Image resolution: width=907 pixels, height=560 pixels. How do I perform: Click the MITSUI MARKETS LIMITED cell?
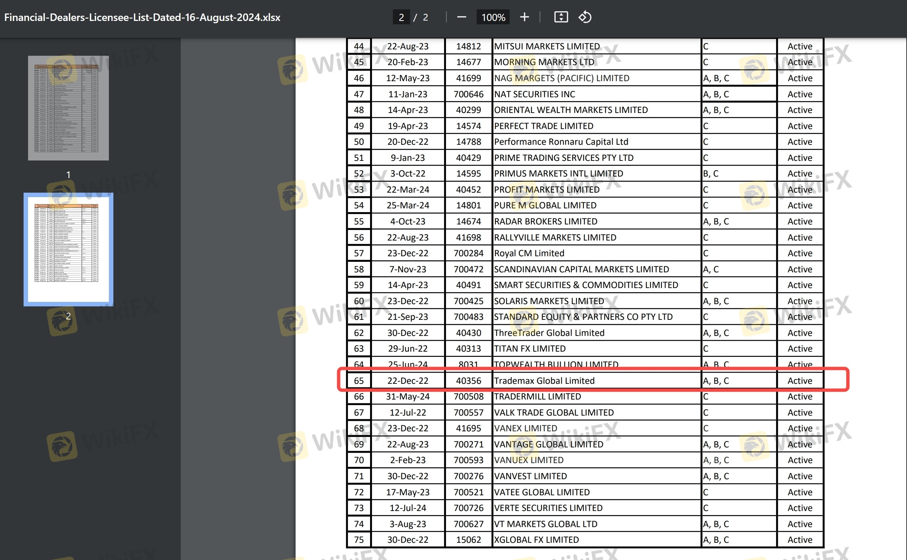point(547,46)
